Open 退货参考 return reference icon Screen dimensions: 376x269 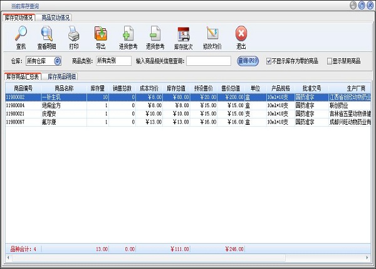click(155, 34)
